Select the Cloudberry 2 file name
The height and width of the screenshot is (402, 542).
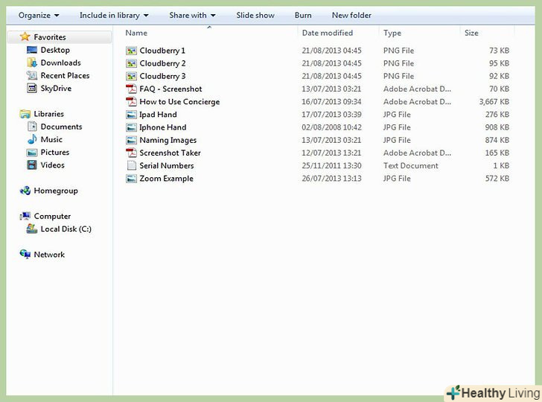point(162,63)
